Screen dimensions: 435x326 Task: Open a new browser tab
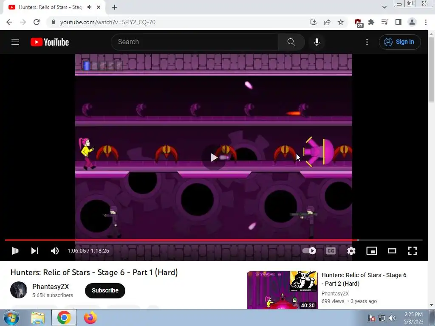coord(115,7)
